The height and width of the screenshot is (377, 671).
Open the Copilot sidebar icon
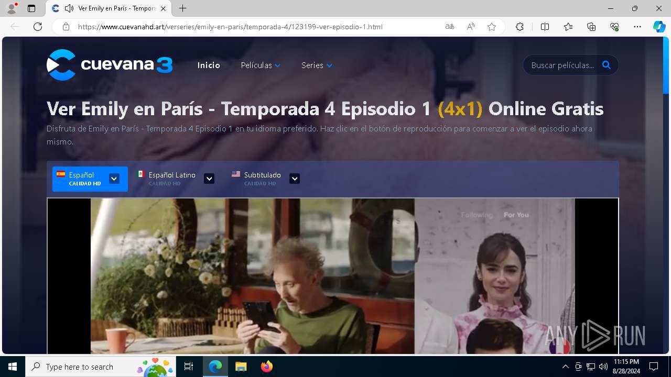[x=659, y=27]
